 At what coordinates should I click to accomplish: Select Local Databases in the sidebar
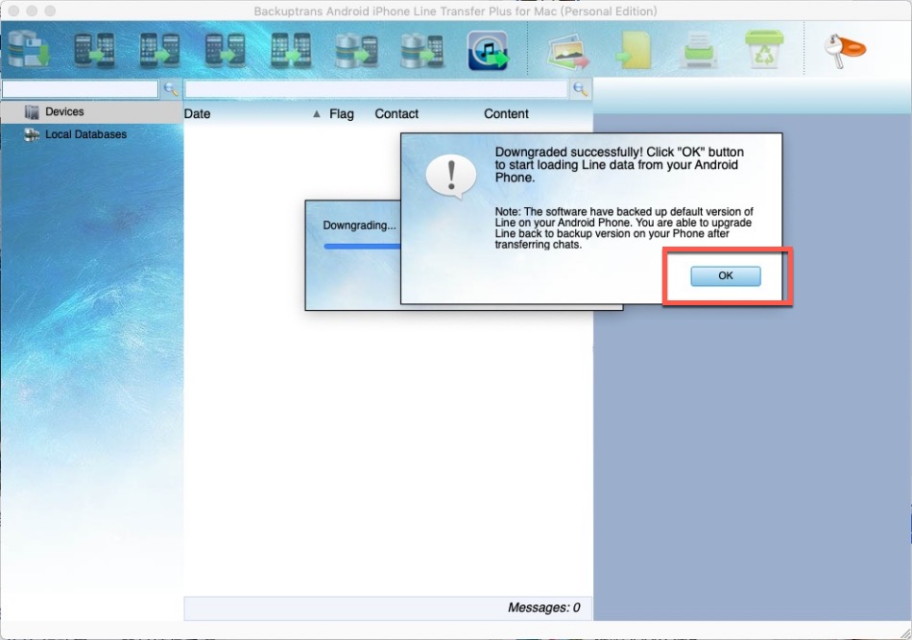click(91, 134)
